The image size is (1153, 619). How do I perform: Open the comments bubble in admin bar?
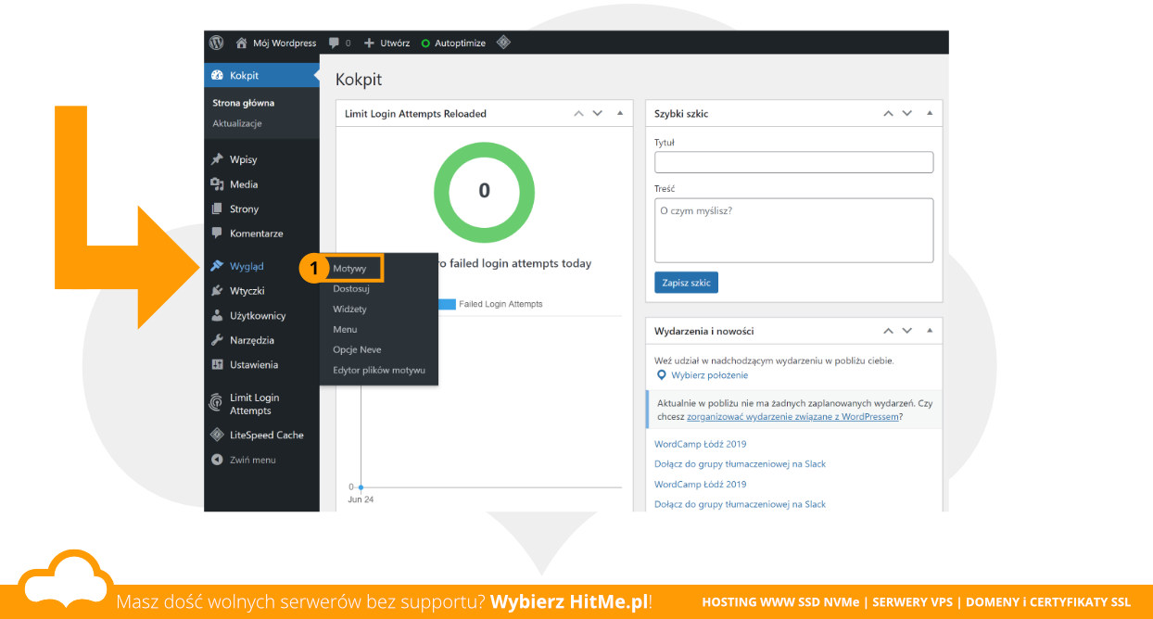coord(335,43)
